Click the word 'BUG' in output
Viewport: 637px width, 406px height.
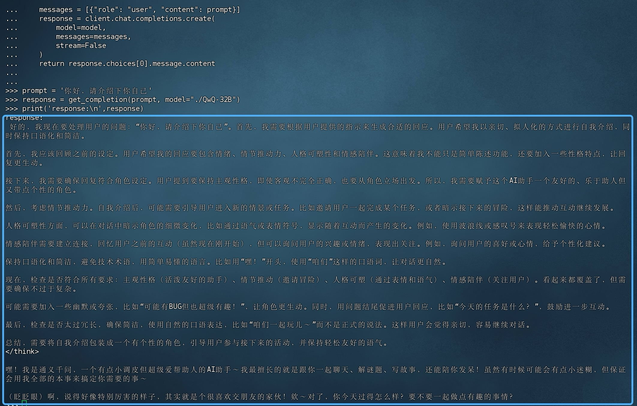(x=175, y=306)
